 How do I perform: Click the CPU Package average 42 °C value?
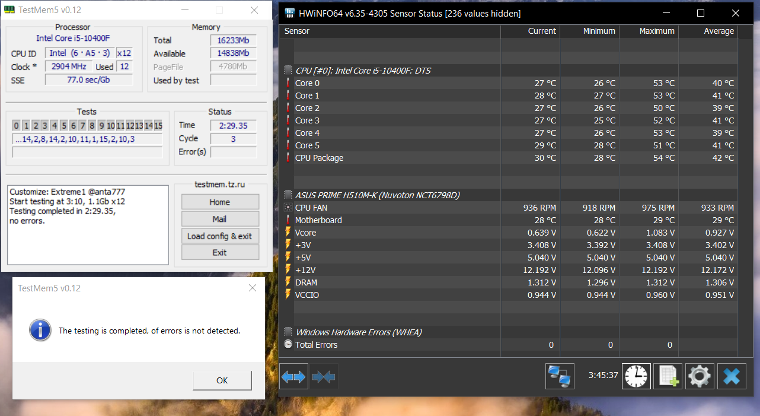coord(723,158)
